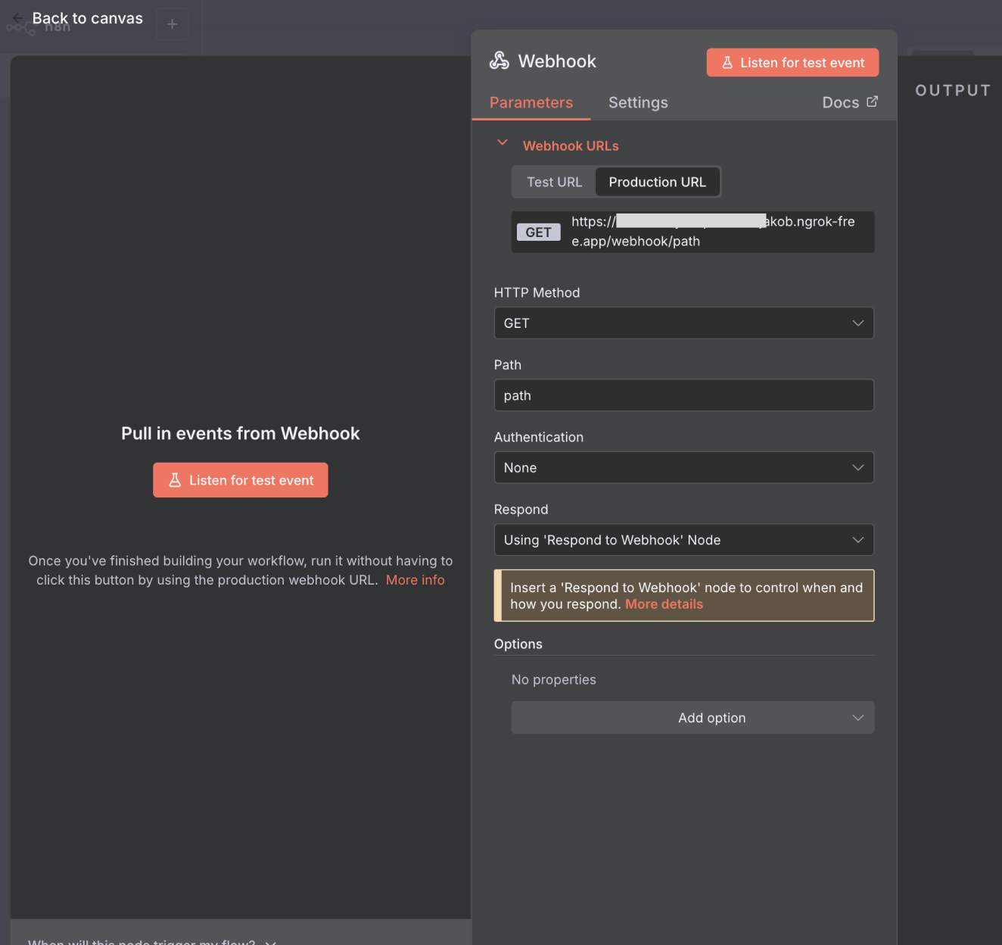Click the Back to canvas arrow
The width and height of the screenshot is (1002, 945).
coord(18,18)
